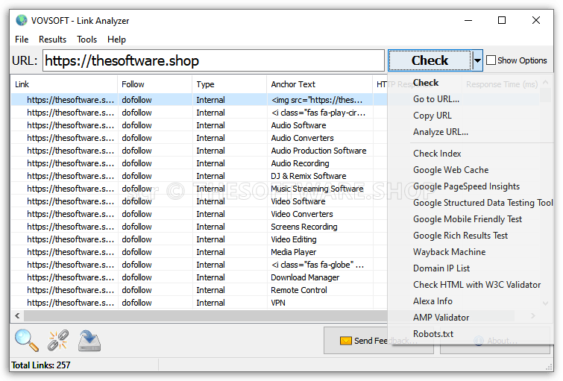Click the VOVSOFT globe app icon
Viewport: 563px width, 381px height.
click(x=22, y=20)
